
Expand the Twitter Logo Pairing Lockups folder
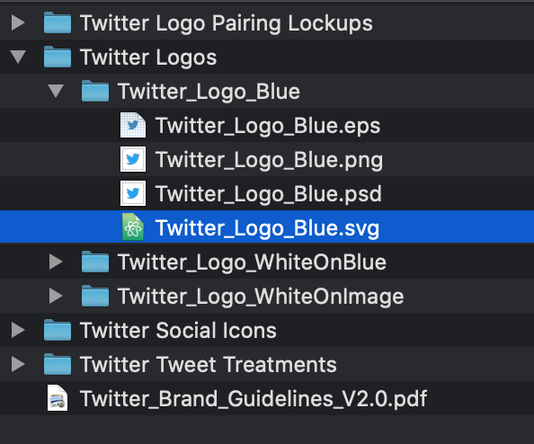click(18, 22)
